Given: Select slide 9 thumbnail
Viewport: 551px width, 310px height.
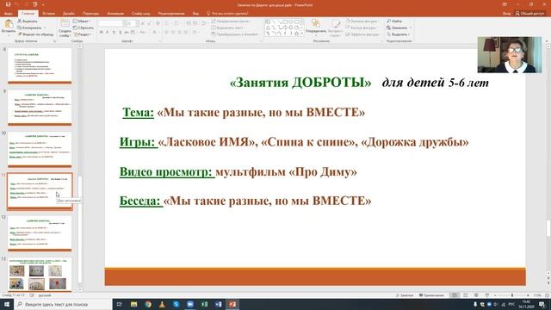Looking at the screenshot, I should click(40, 108).
